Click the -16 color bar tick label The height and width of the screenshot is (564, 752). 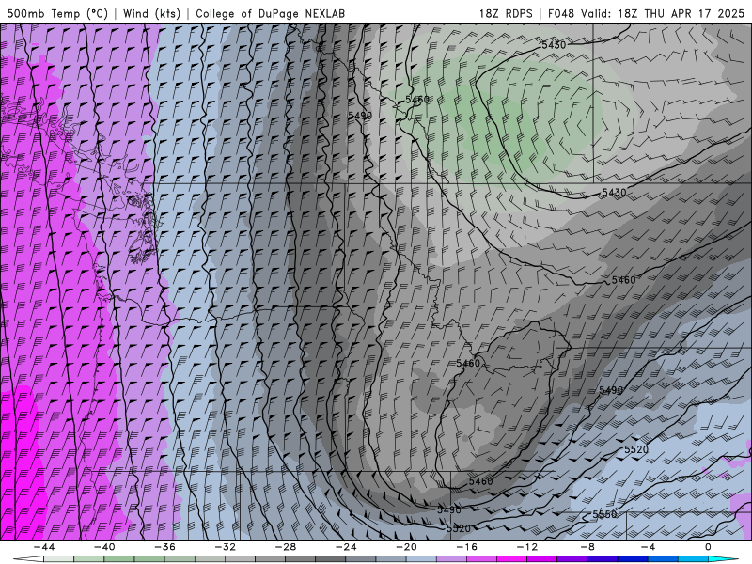tap(466, 547)
